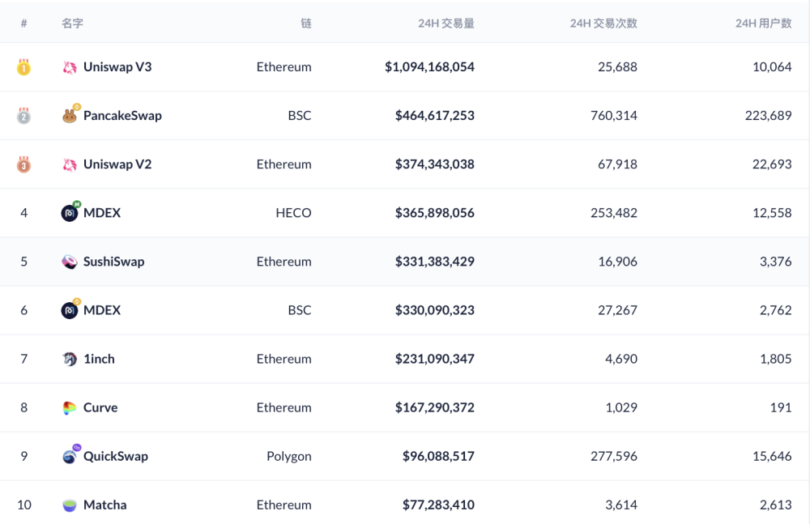This screenshot has height=524, width=810.
Task: Open the BSC MDEX logo in row 6
Action: [x=70, y=310]
